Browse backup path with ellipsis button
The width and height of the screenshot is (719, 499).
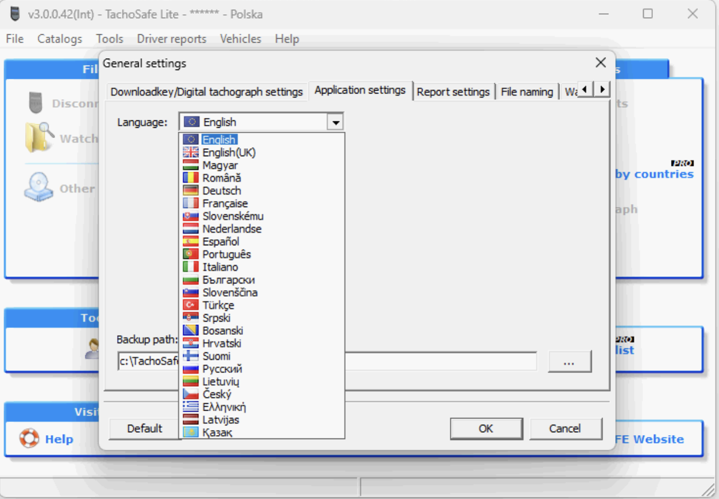click(x=570, y=362)
